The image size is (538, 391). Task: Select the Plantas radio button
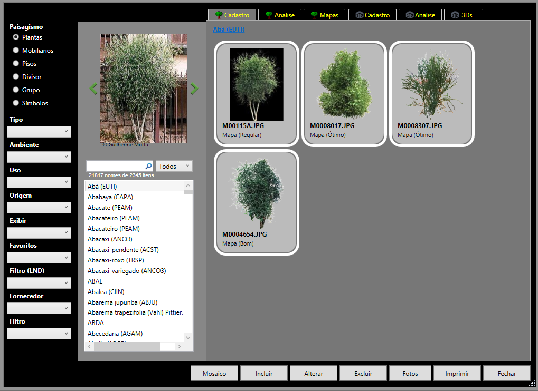tap(16, 37)
